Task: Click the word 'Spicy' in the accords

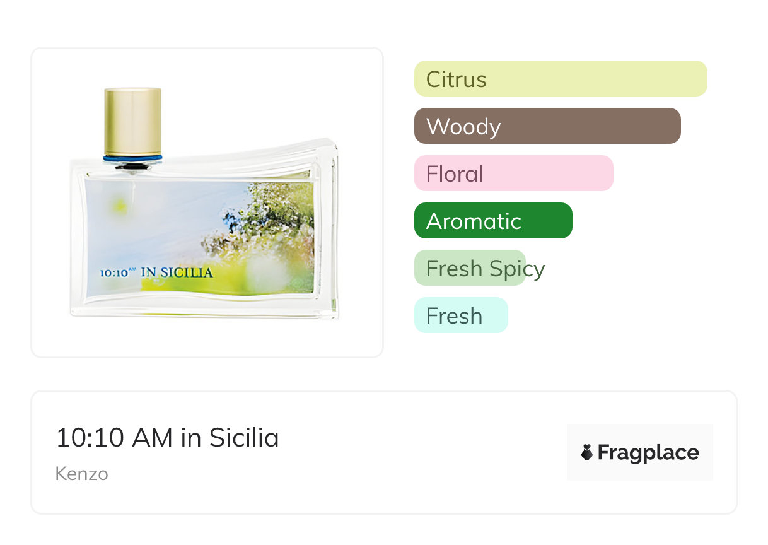Action: click(x=517, y=269)
